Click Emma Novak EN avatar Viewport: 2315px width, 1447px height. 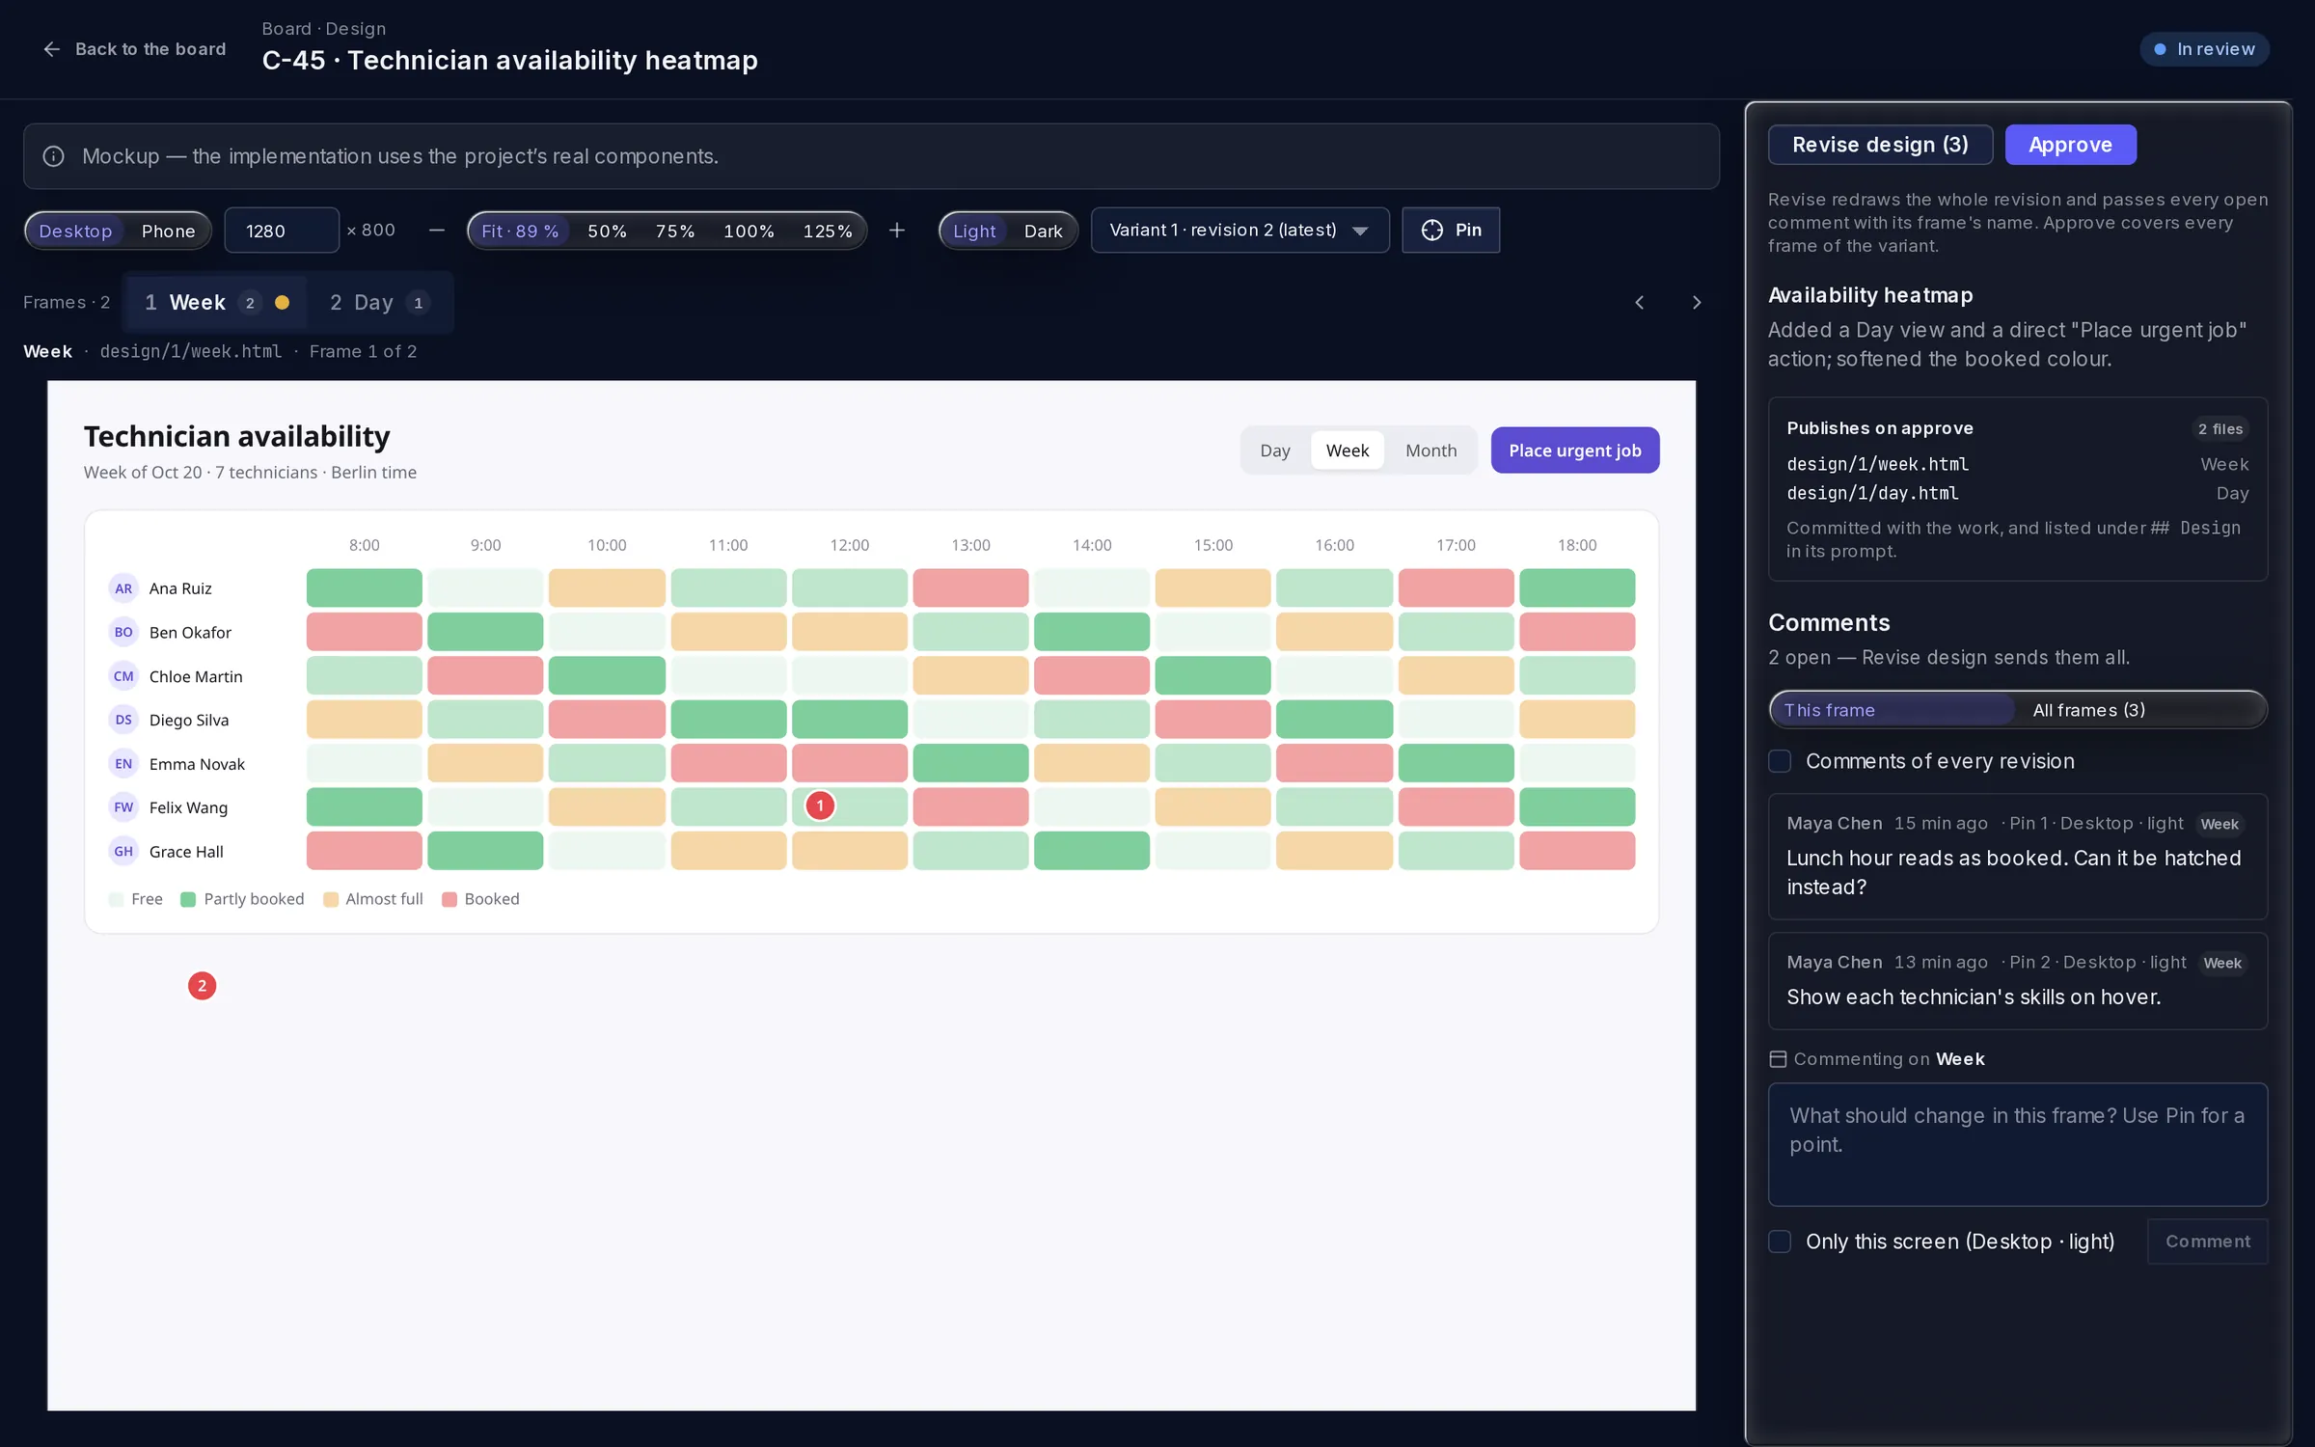tap(123, 764)
